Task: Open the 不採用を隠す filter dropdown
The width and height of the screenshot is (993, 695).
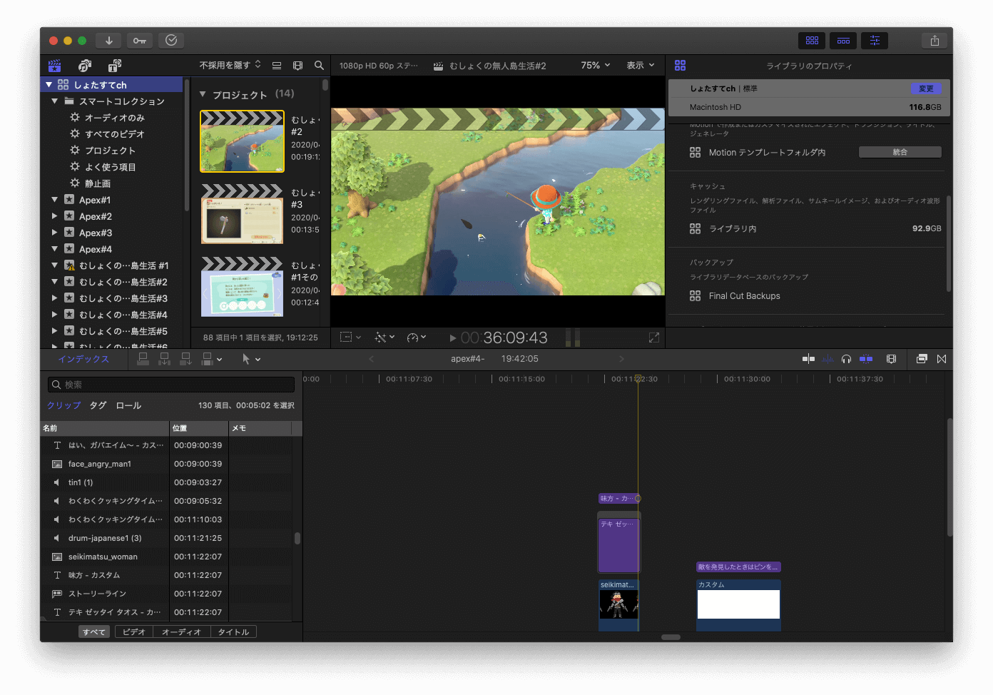Action: pyautogui.click(x=230, y=65)
